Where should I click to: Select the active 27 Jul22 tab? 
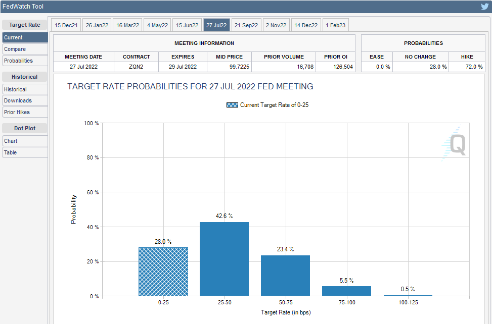(216, 25)
